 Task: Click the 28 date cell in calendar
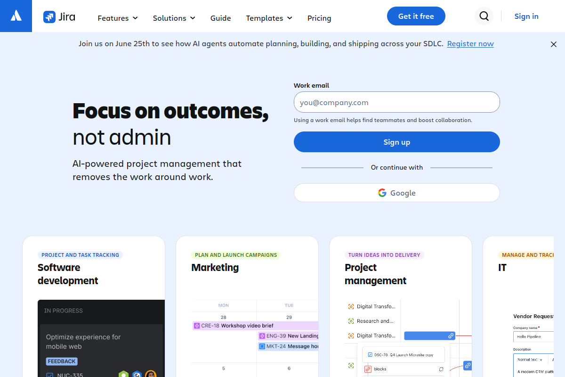pyautogui.click(x=224, y=317)
